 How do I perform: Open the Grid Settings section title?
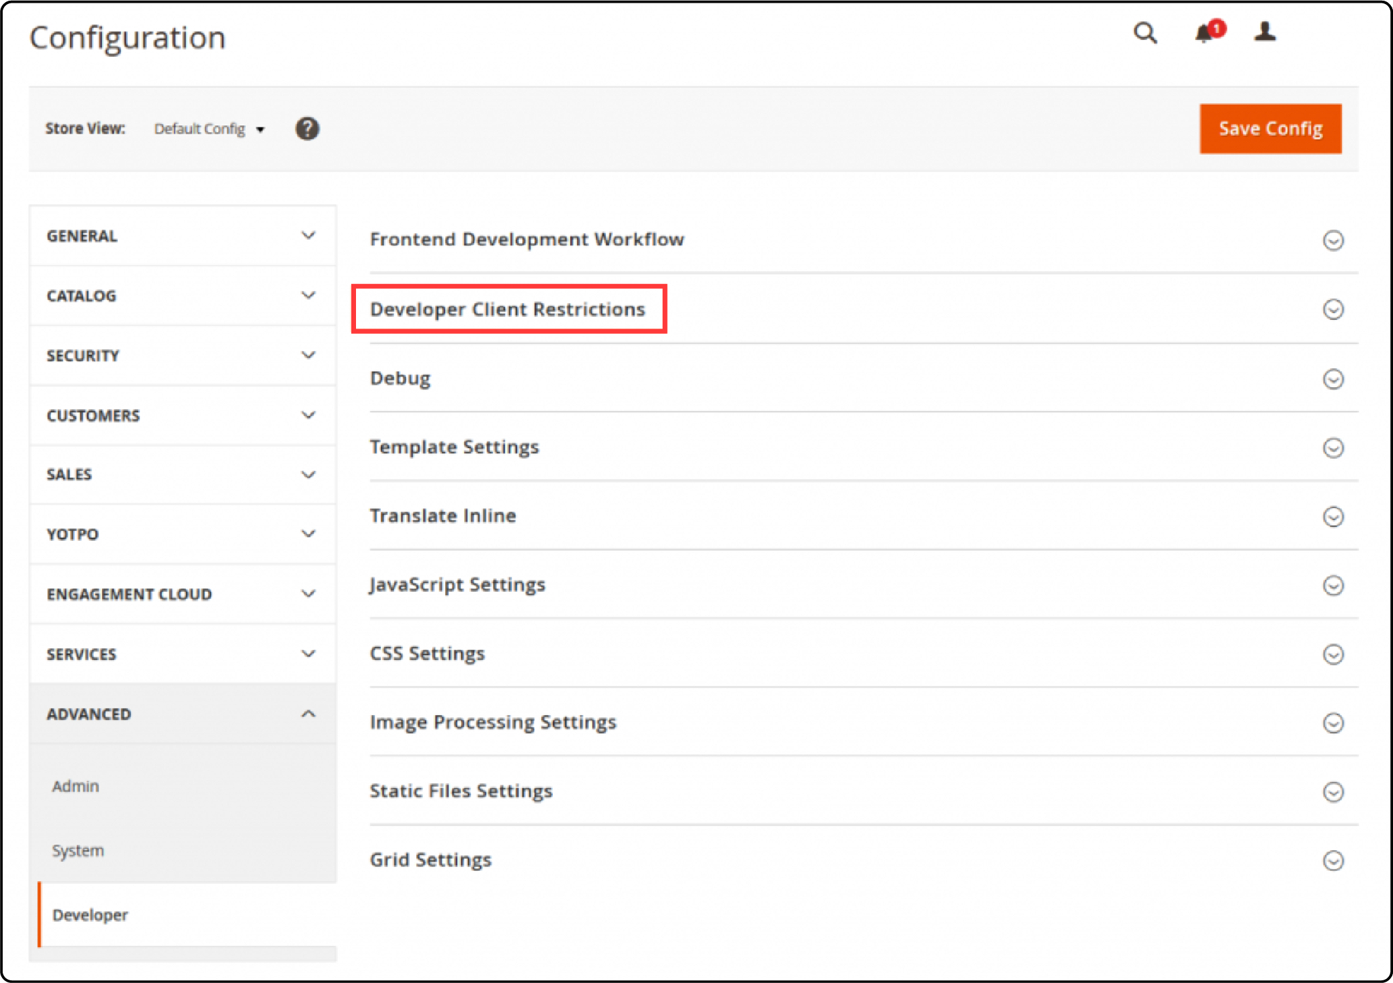click(x=430, y=860)
